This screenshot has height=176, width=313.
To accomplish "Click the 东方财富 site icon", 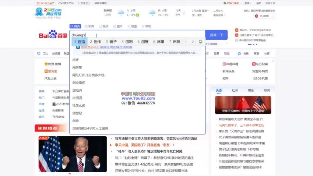I will coord(254,64).
